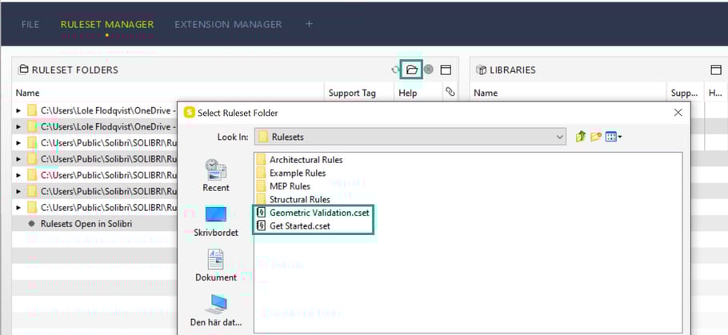
Task: Click the open ruleset folder icon
Action: tap(411, 70)
